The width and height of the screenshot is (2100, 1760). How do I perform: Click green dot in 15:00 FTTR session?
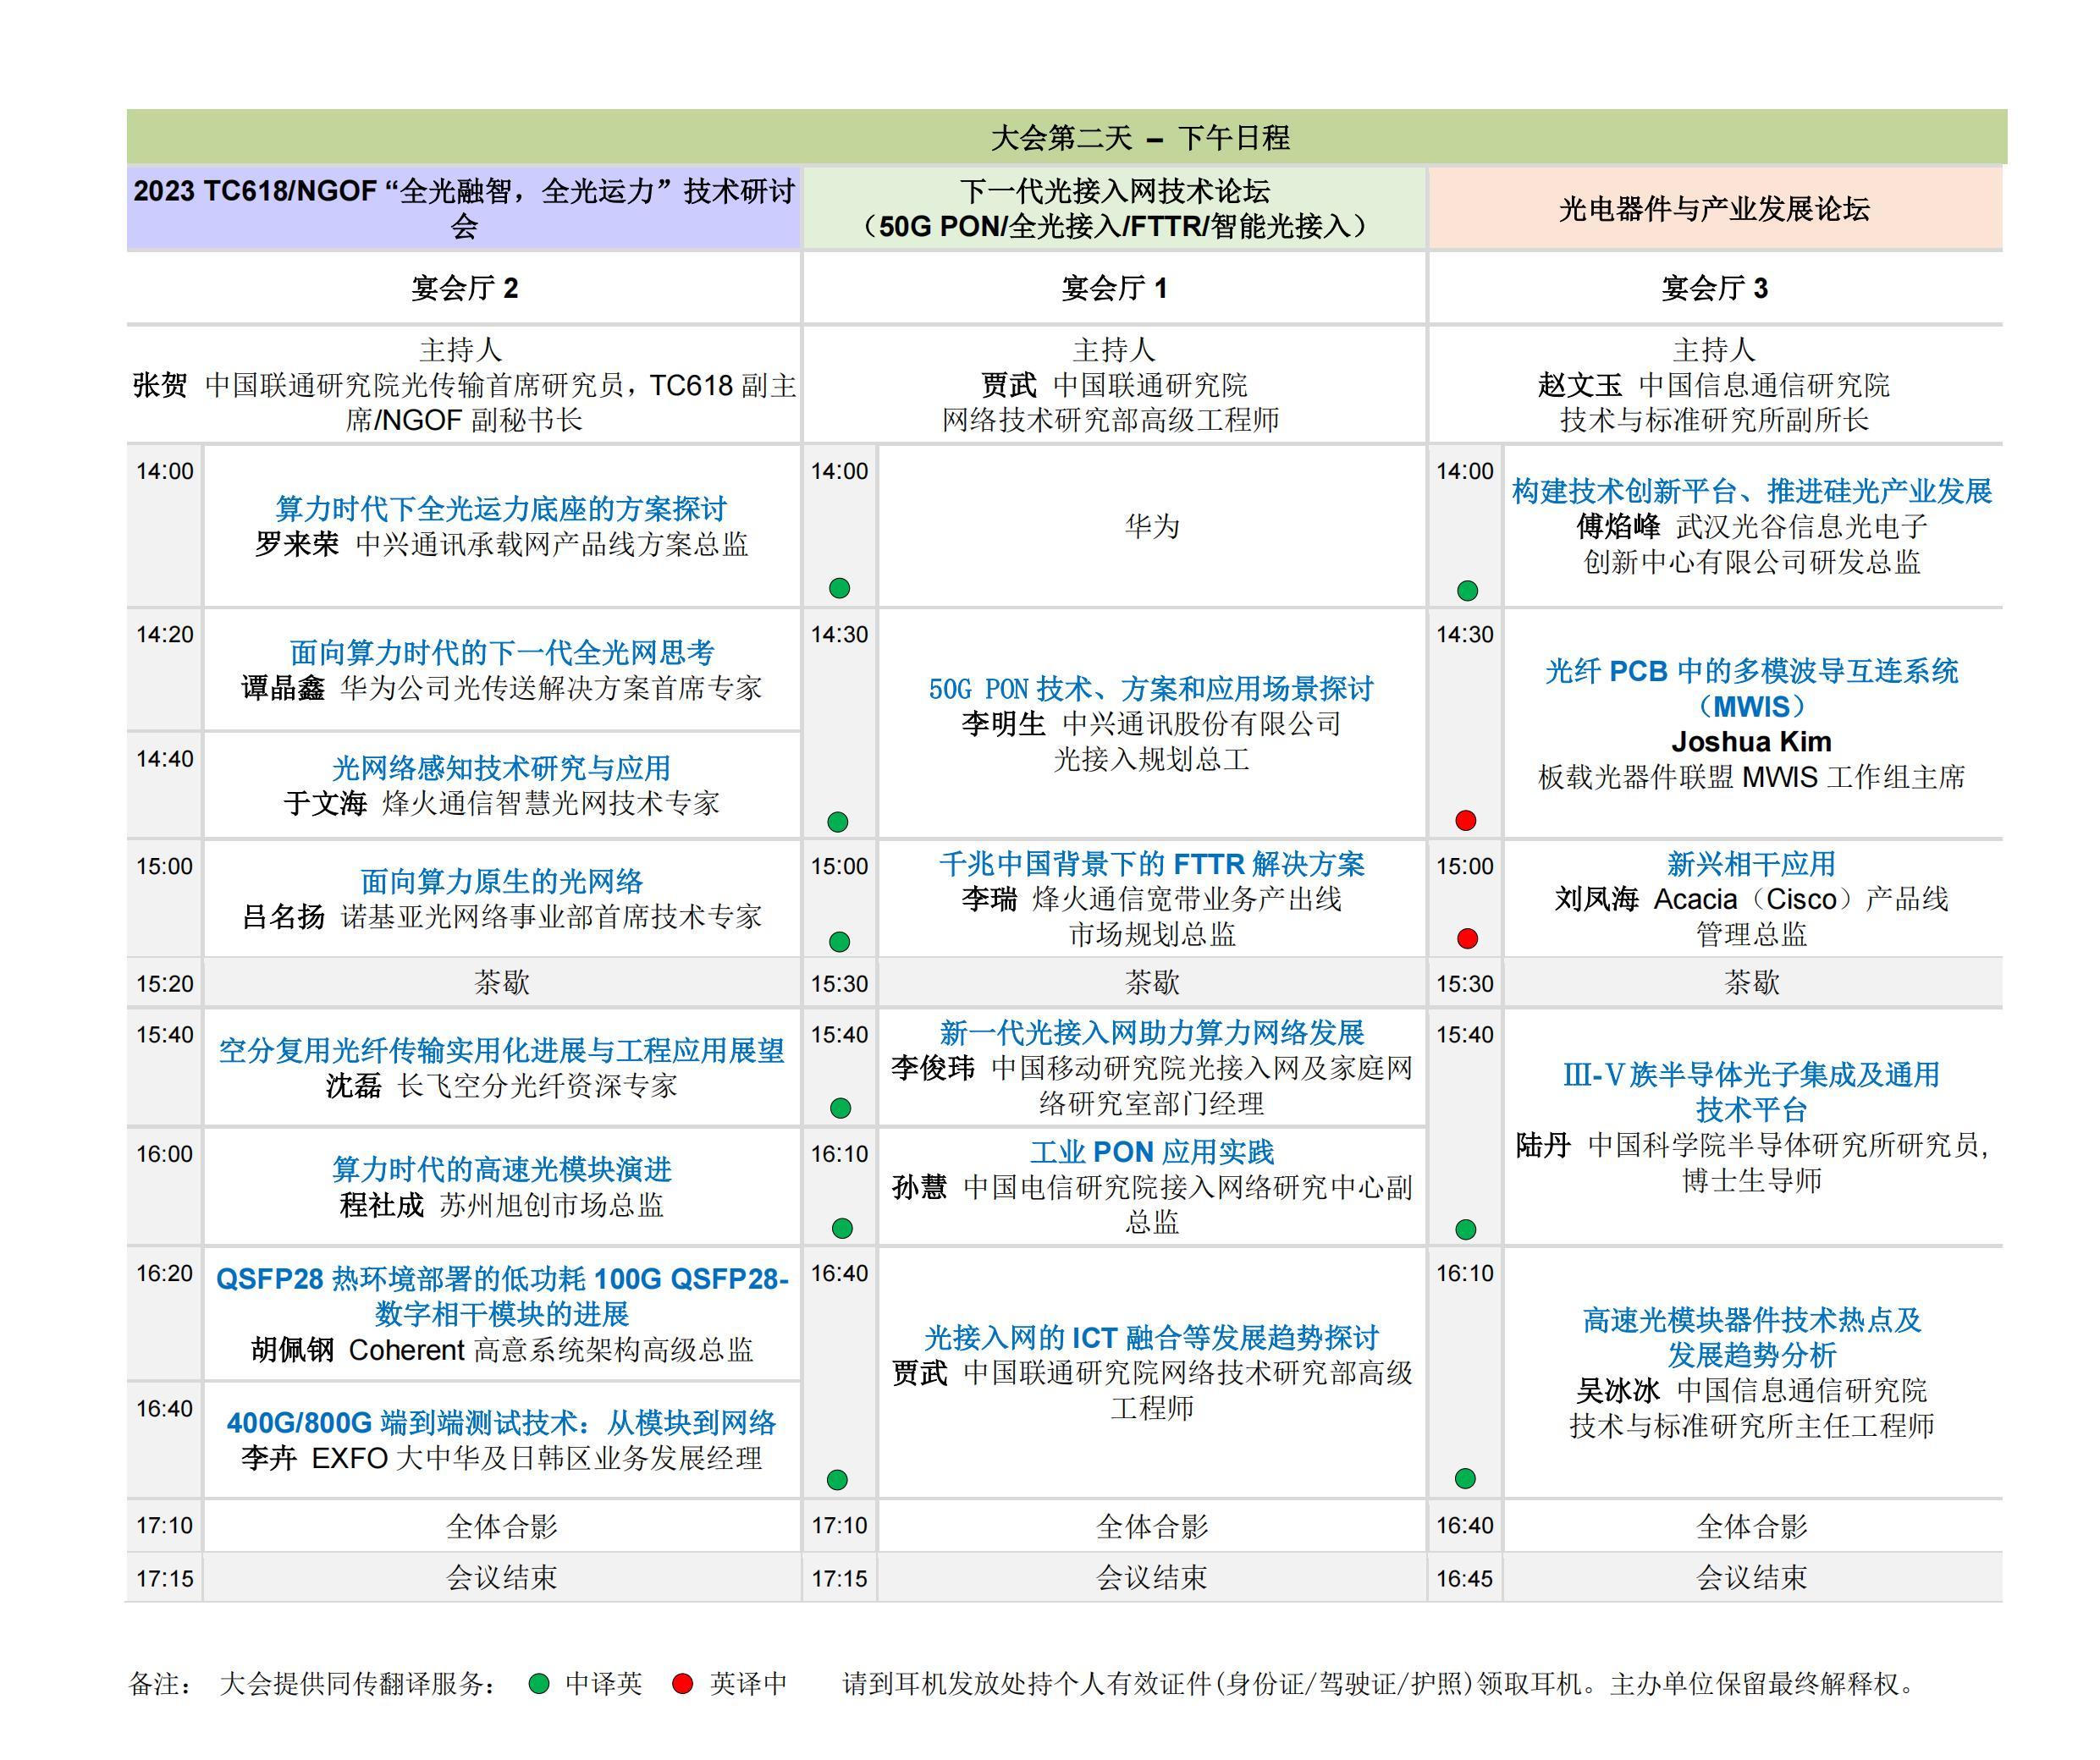click(839, 942)
